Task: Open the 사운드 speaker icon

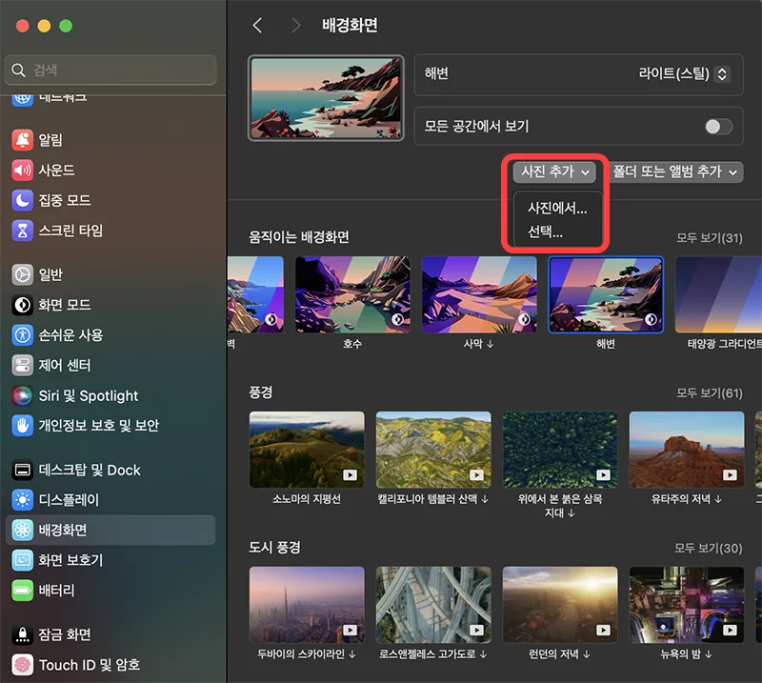Action: 22,171
